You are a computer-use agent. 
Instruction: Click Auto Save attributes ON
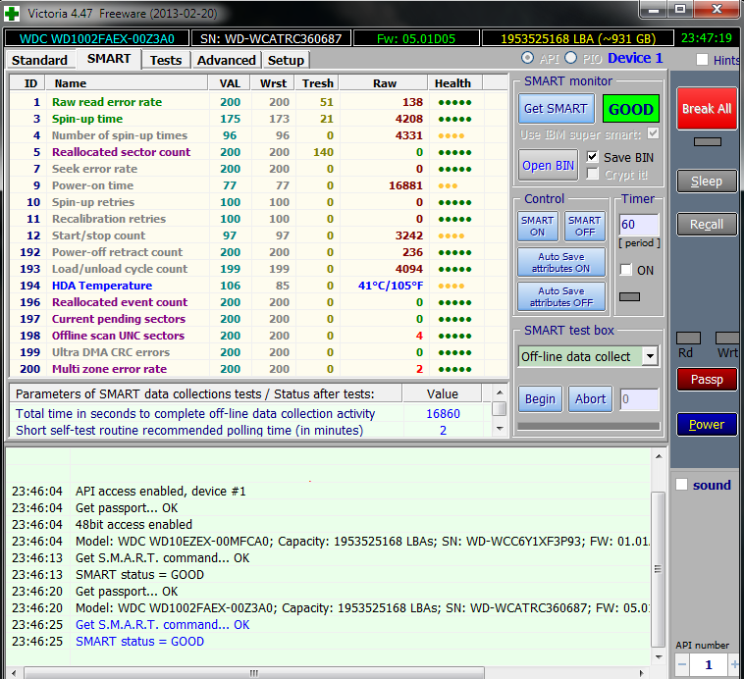[x=561, y=262]
